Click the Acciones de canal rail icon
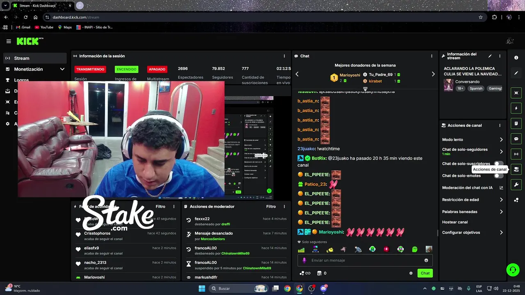The height and width of the screenshot is (295, 525). pos(516,169)
